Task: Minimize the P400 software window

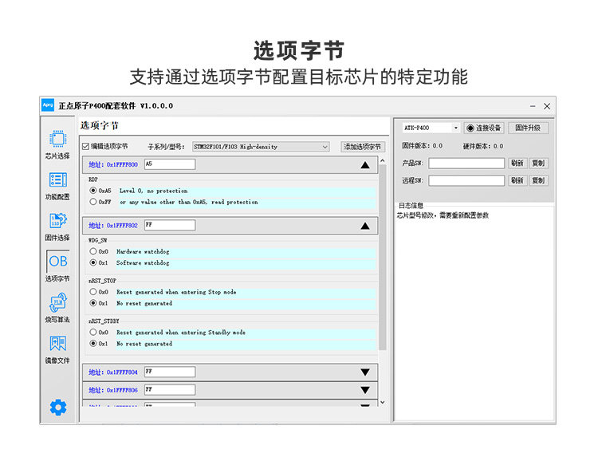Action: [533, 106]
